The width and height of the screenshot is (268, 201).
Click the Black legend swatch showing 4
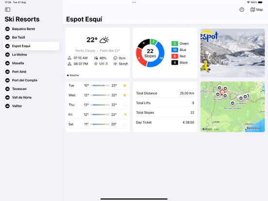pos(175,63)
